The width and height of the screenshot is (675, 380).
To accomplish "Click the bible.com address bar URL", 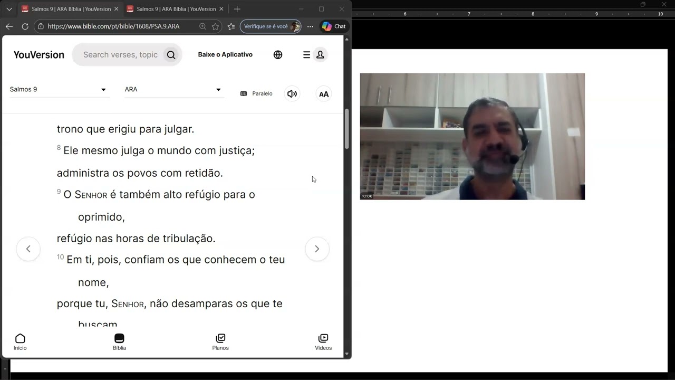I will point(113,26).
